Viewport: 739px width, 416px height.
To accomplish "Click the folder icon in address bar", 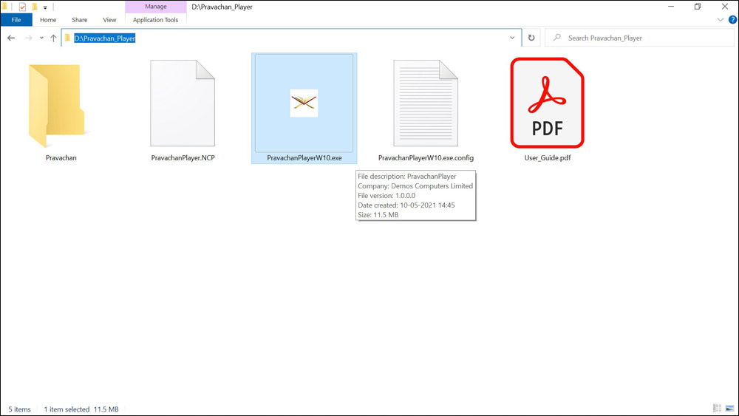I will click(67, 38).
